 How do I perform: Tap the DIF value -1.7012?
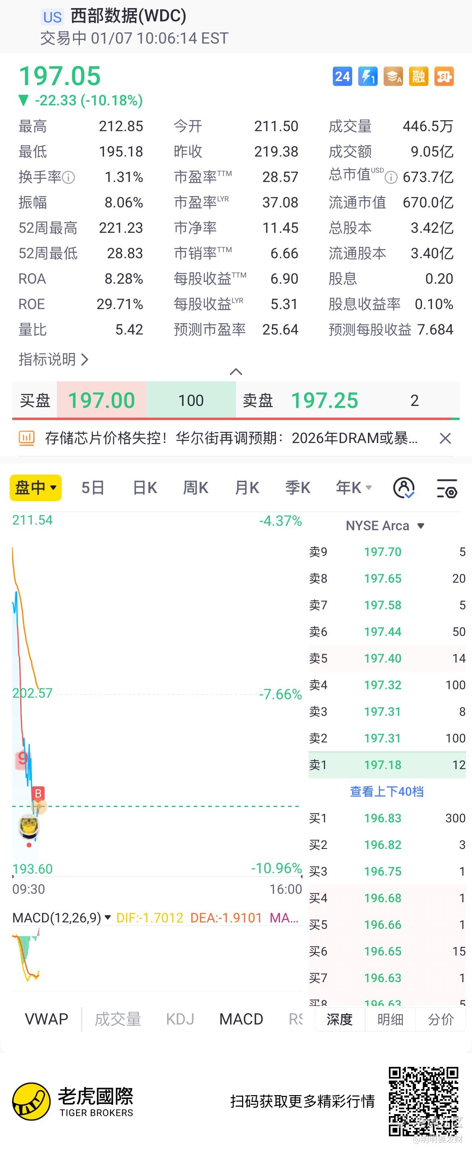click(149, 918)
